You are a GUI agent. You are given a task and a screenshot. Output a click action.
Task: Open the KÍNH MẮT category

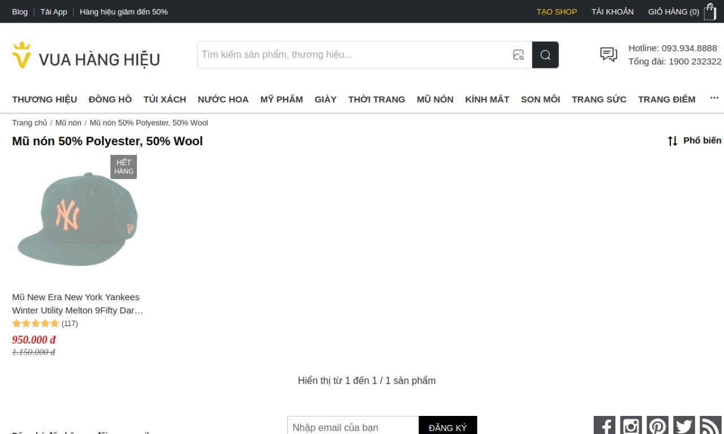tap(487, 99)
